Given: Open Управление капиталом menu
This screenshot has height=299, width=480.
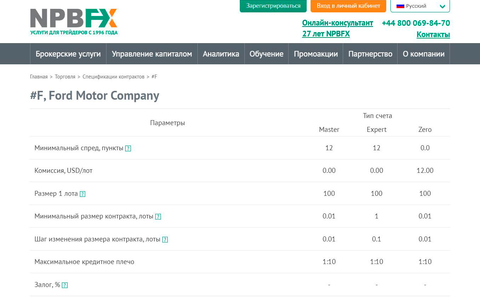Looking at the screenshot, I should point(152,54).
